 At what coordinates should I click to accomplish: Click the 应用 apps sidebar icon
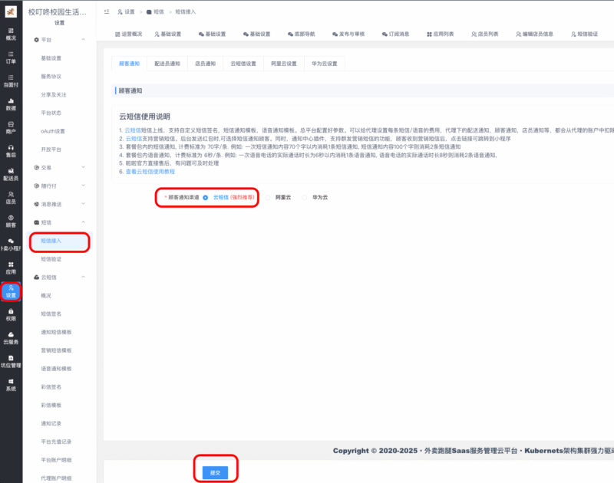tap(11, 268)
